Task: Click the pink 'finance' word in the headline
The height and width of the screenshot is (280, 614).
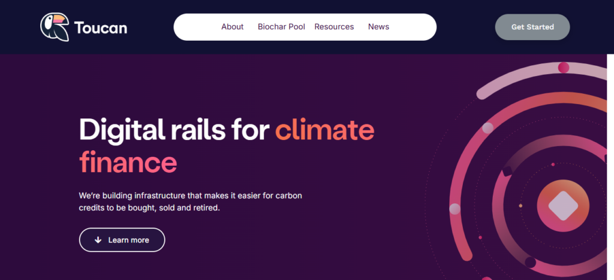Action: (x=128, y=162)
